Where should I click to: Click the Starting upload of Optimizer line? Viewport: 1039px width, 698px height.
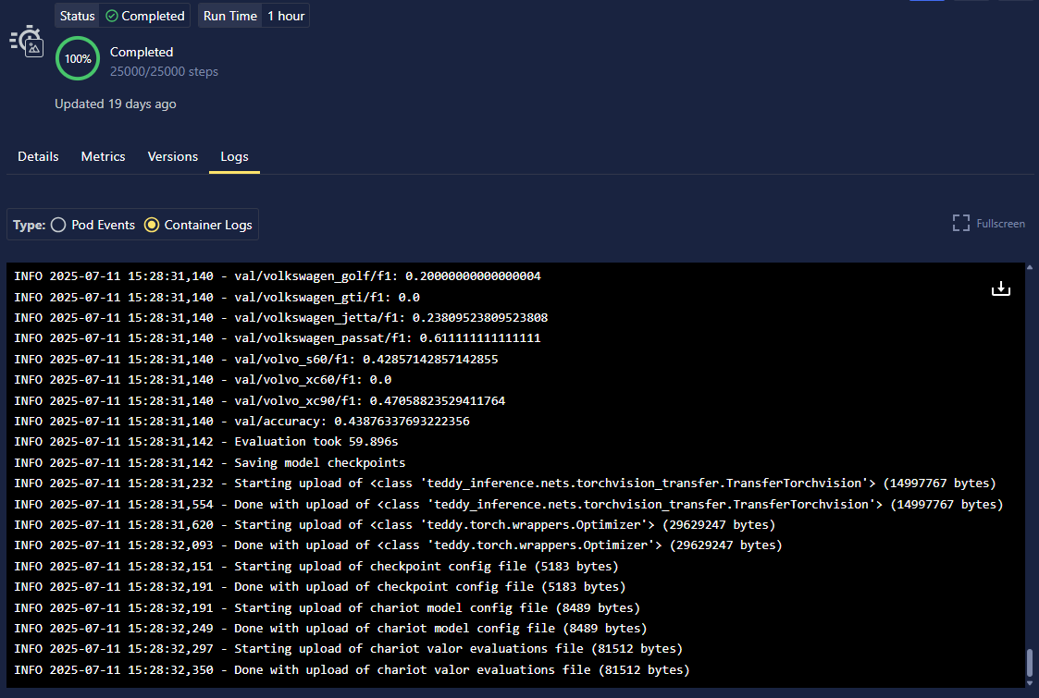pyautogui.click(x=394, y=525)
